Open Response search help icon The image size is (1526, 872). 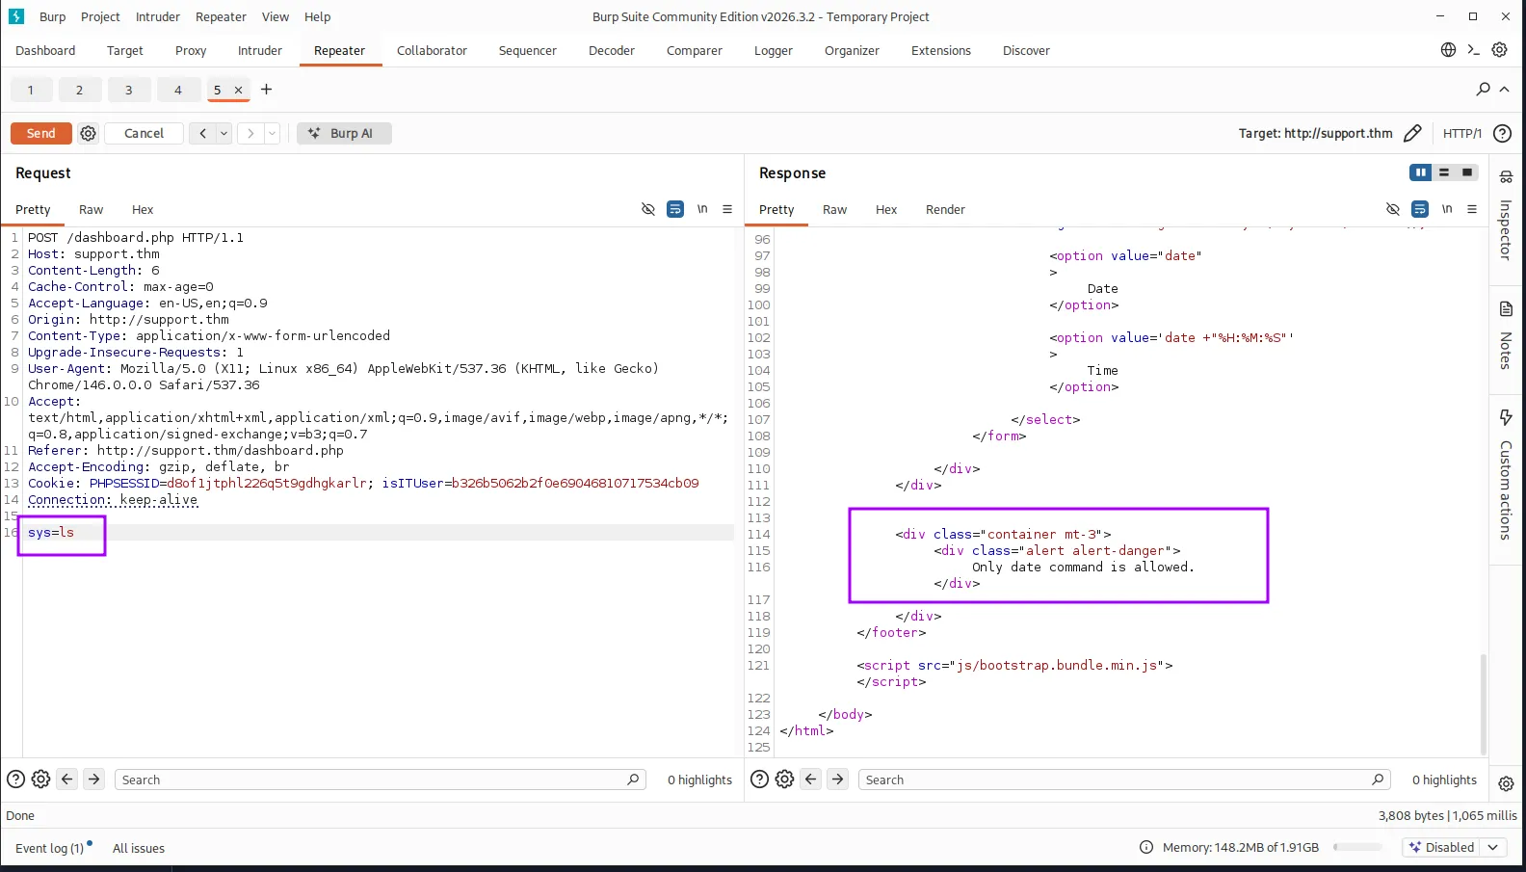tap(759, 780)
